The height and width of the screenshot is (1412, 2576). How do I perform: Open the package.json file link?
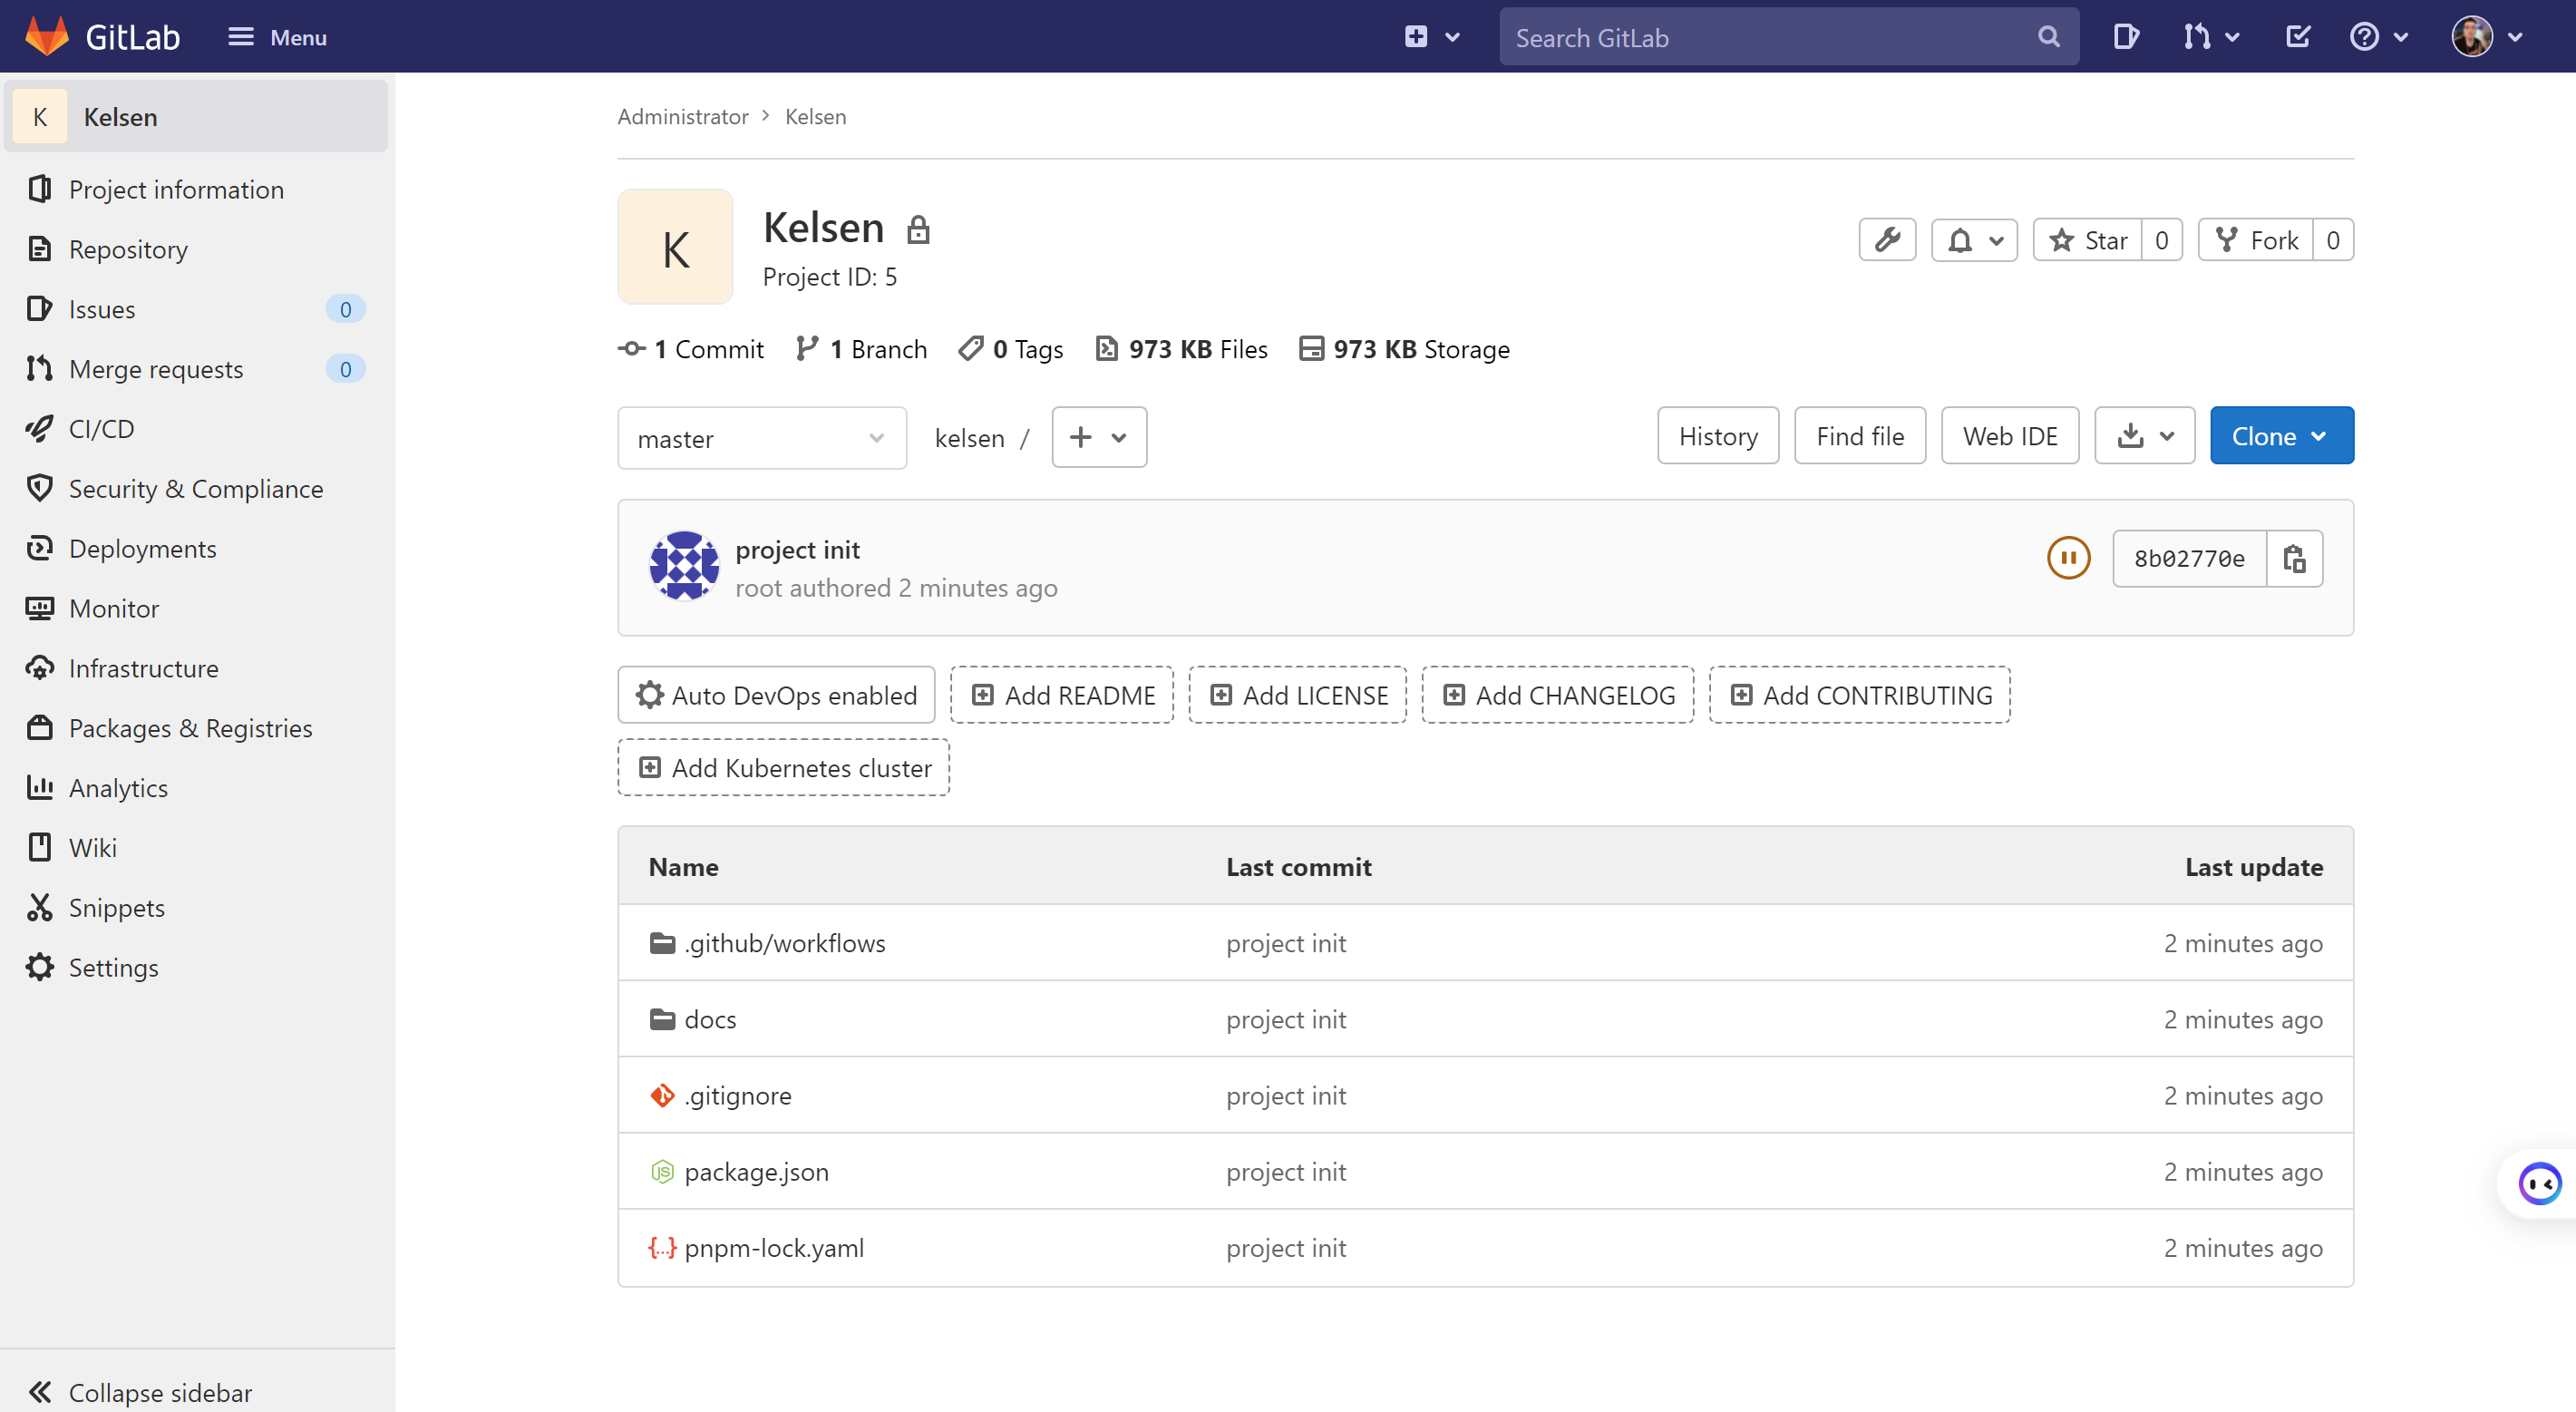[756, 1172]
